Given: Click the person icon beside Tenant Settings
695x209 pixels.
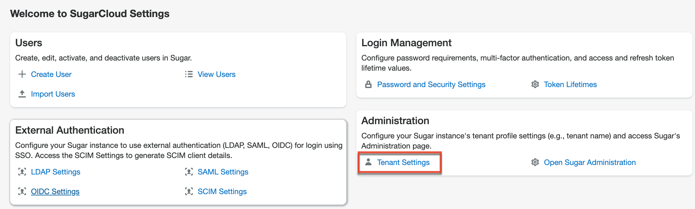Looking at the screenshot, I should (368, 162).
